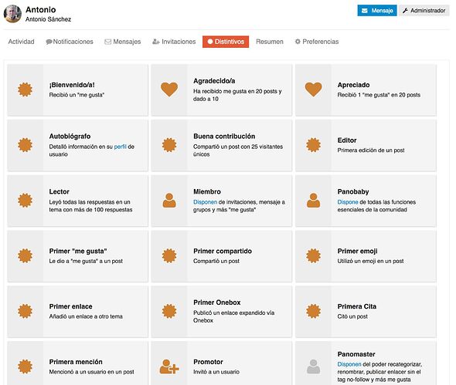The height and width of the screenshot is (385, 456).
Task: Click the Editor seal badge icon
Action: (313, 145)
